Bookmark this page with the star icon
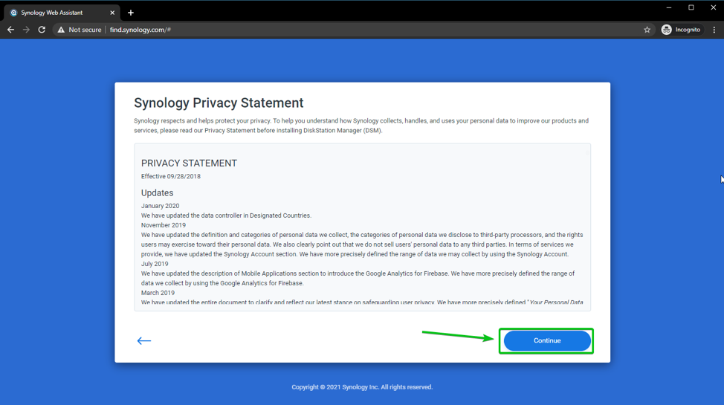Screen dimensions: 724x405 click(x=647, y=30)
